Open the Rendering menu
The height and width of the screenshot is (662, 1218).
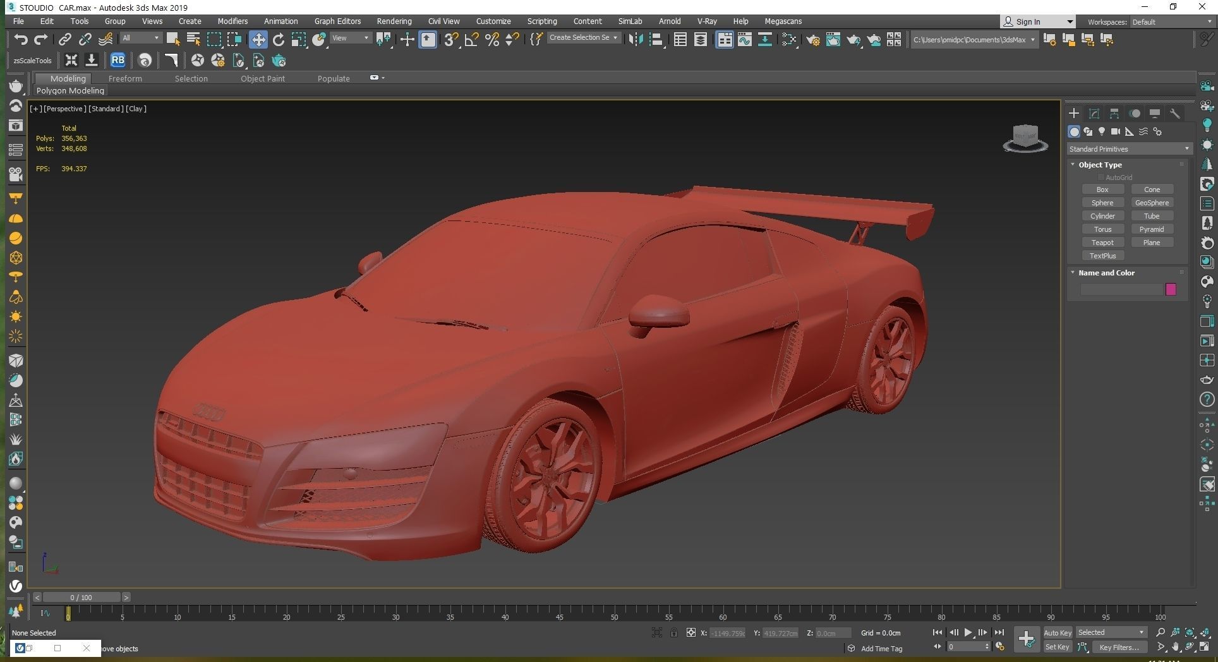pyautogui.click(x=394, y=21)
